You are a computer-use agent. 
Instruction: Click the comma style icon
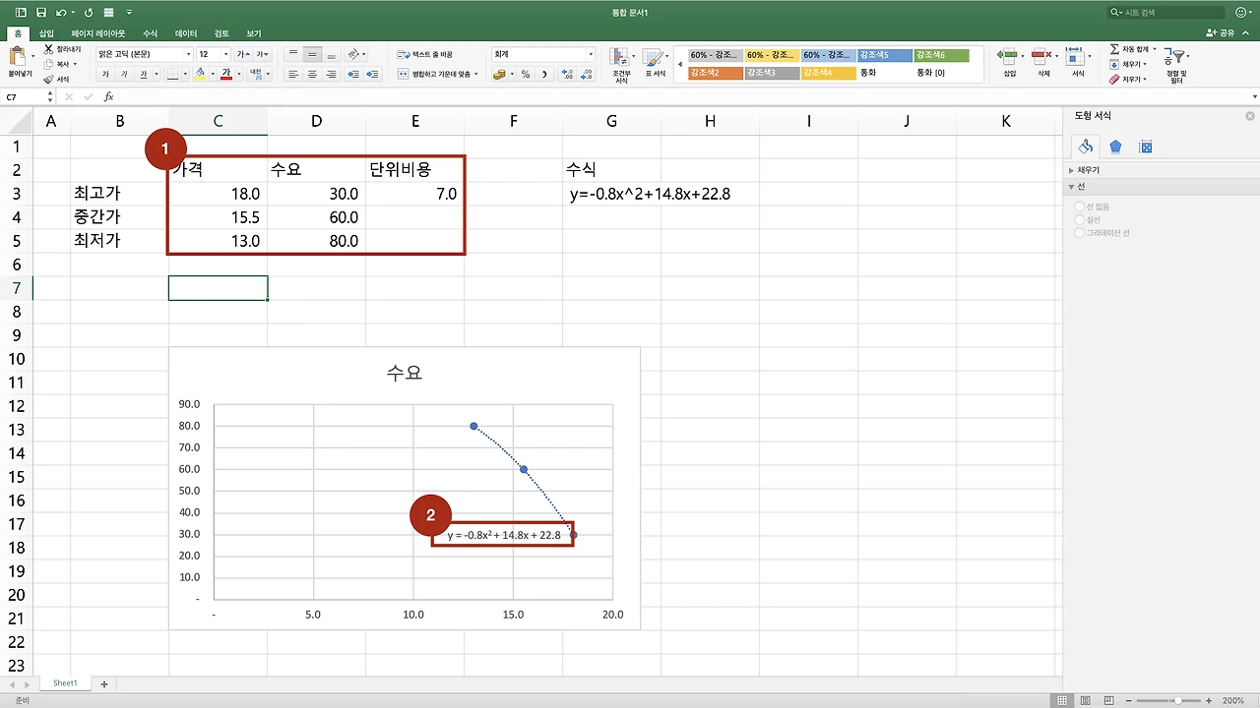pyautogui.click(x=542, y=74)
